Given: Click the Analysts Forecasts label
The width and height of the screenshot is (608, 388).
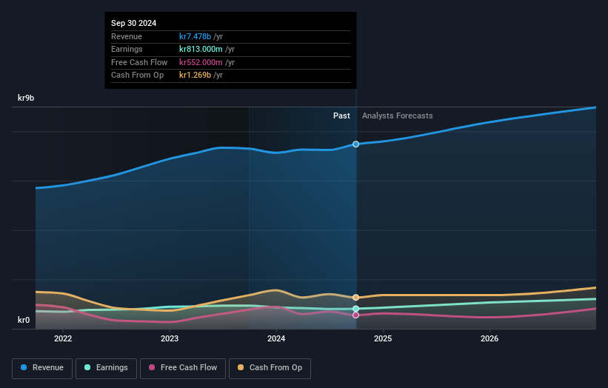Looking at the screenshot, I should (x=398, y=116).
